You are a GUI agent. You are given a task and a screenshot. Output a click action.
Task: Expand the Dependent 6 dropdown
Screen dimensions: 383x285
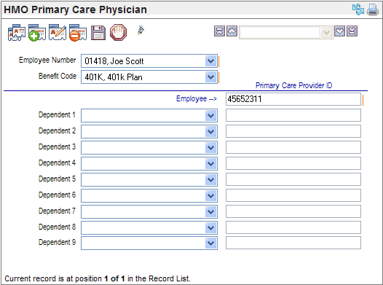pos(211,195)
